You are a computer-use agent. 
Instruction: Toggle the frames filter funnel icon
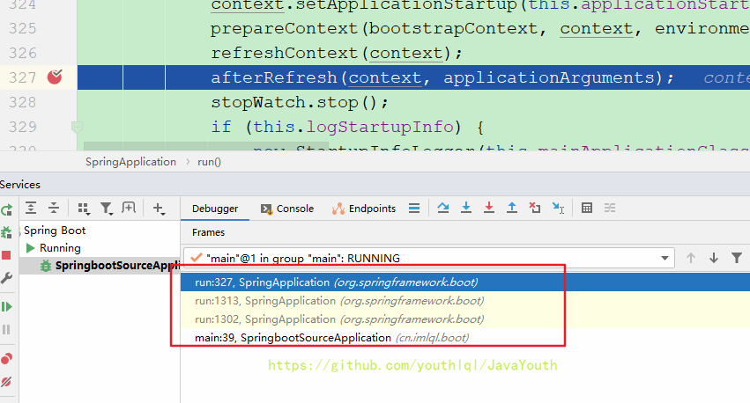pos(738,258)
